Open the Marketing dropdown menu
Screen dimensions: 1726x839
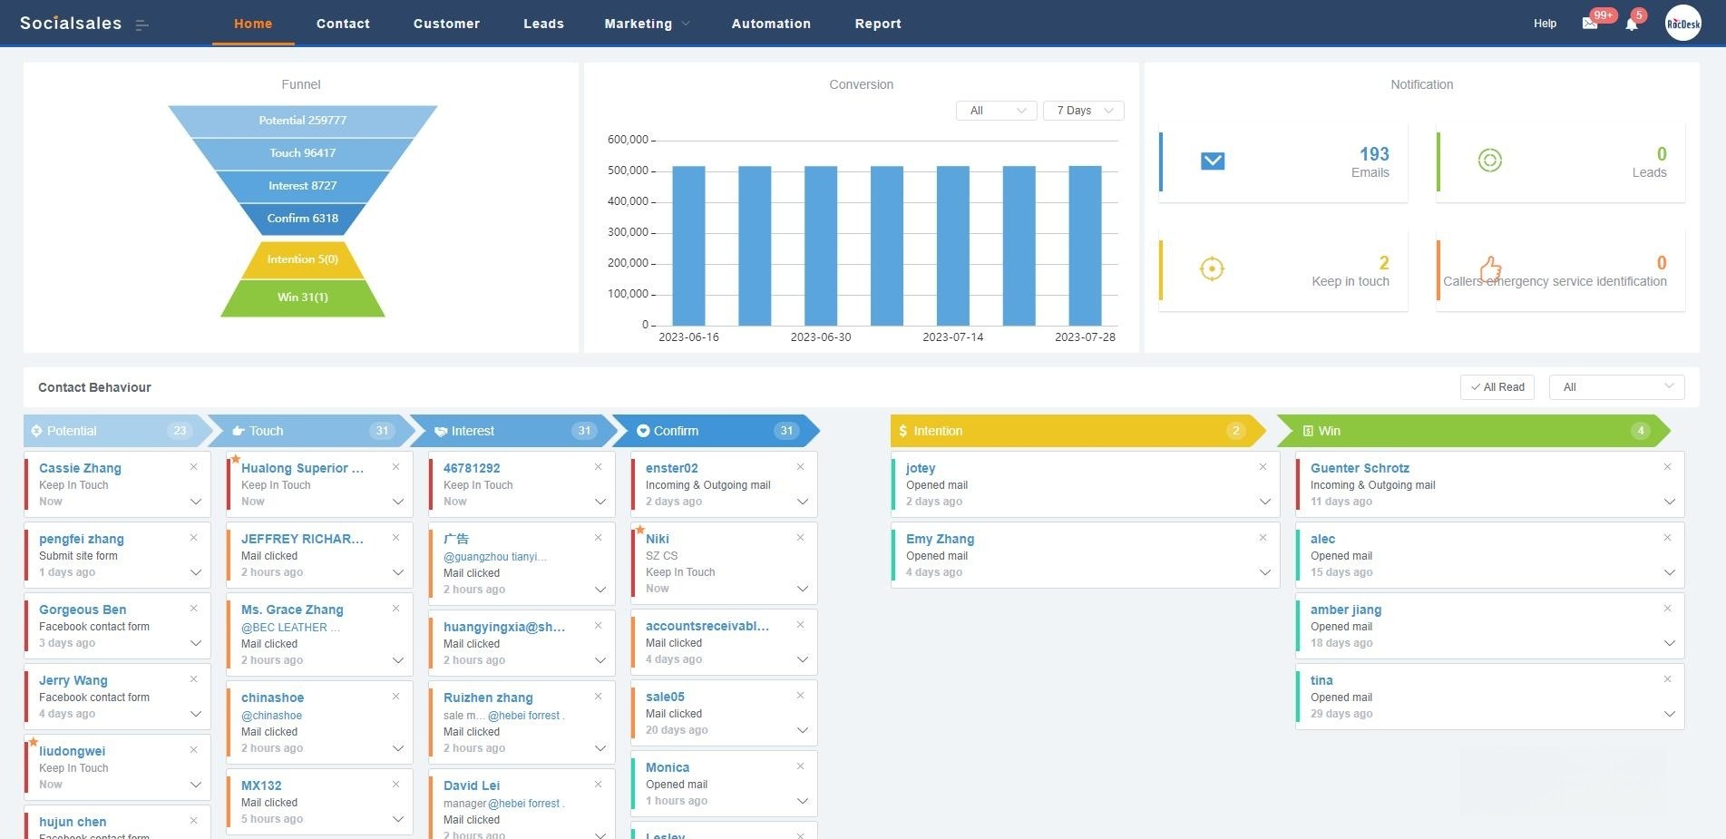pos(647,24)
